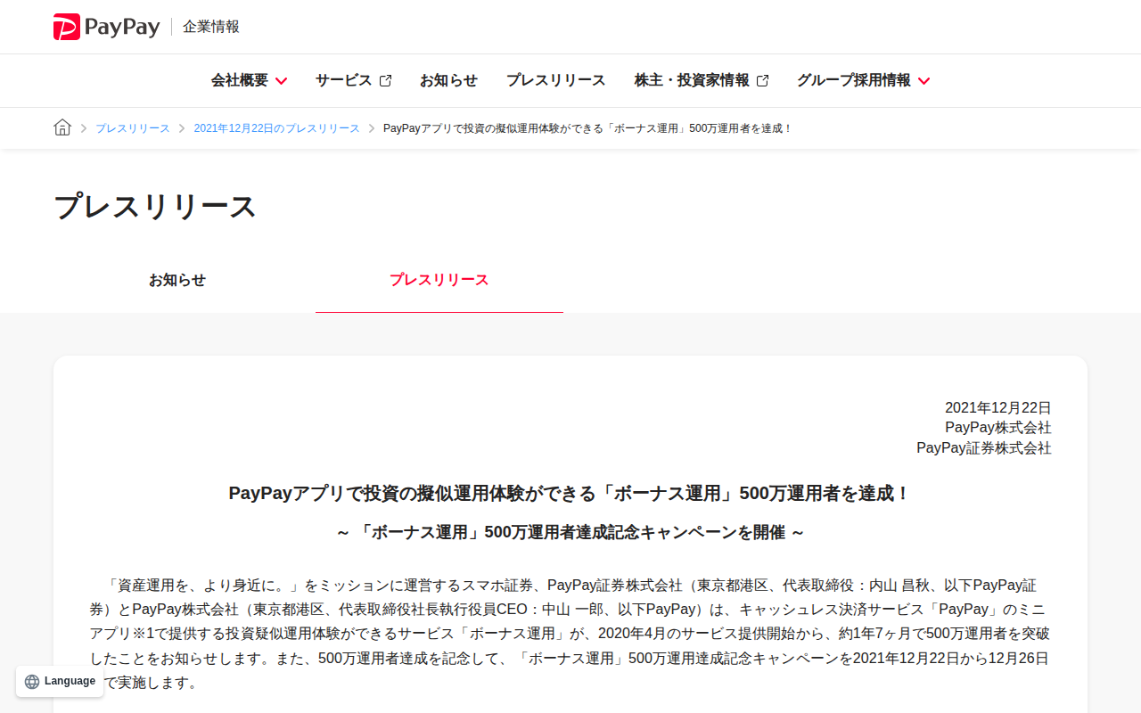Click the last breadcrumb item with the article title

tap(588, 128)
